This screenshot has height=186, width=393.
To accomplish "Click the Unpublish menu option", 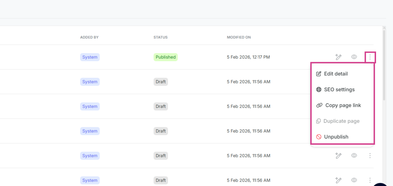I will pos(336,137).
